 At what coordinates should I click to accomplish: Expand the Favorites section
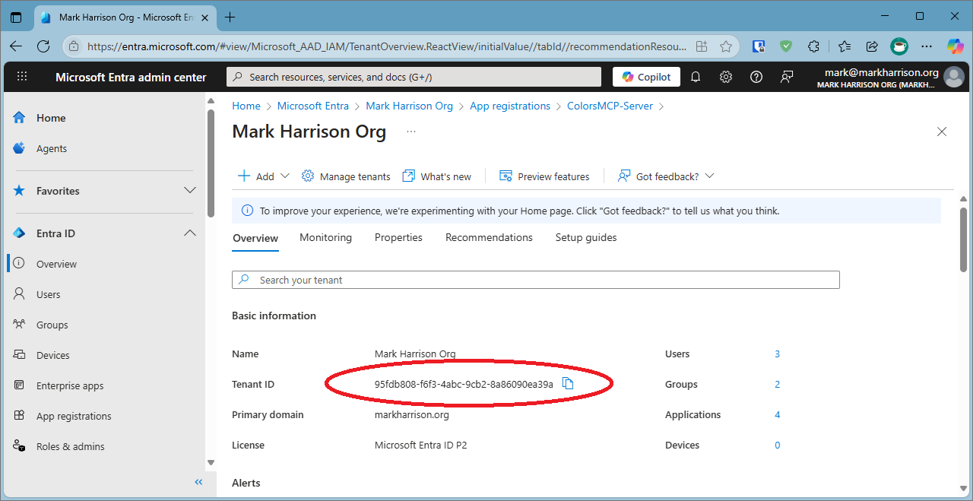[x=190, y=191]
